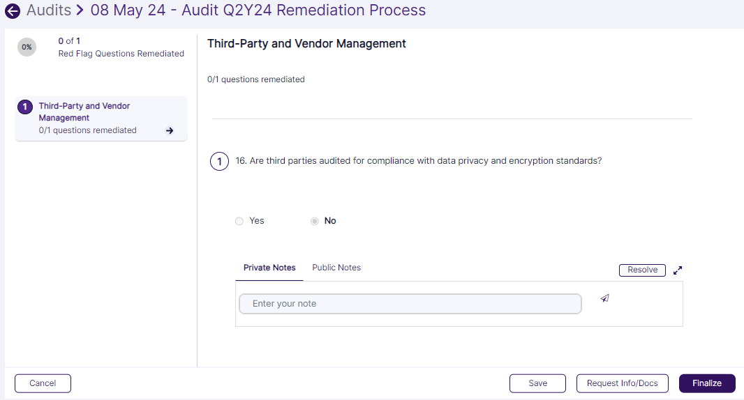Click the Request Info/Docs button

[622, 383]
